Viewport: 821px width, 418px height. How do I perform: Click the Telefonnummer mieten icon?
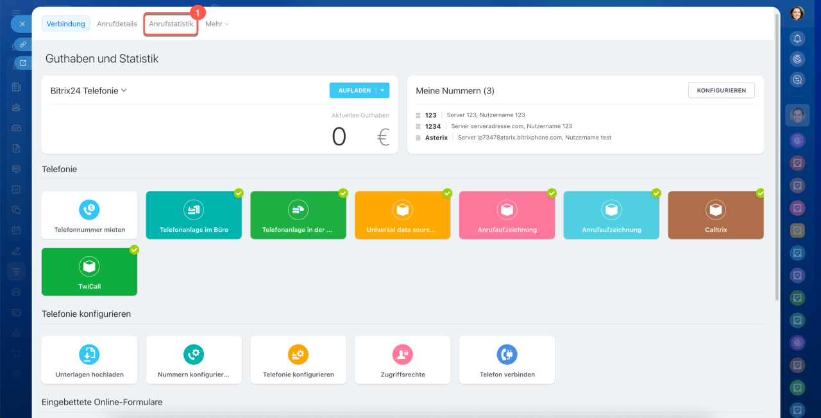89,209
